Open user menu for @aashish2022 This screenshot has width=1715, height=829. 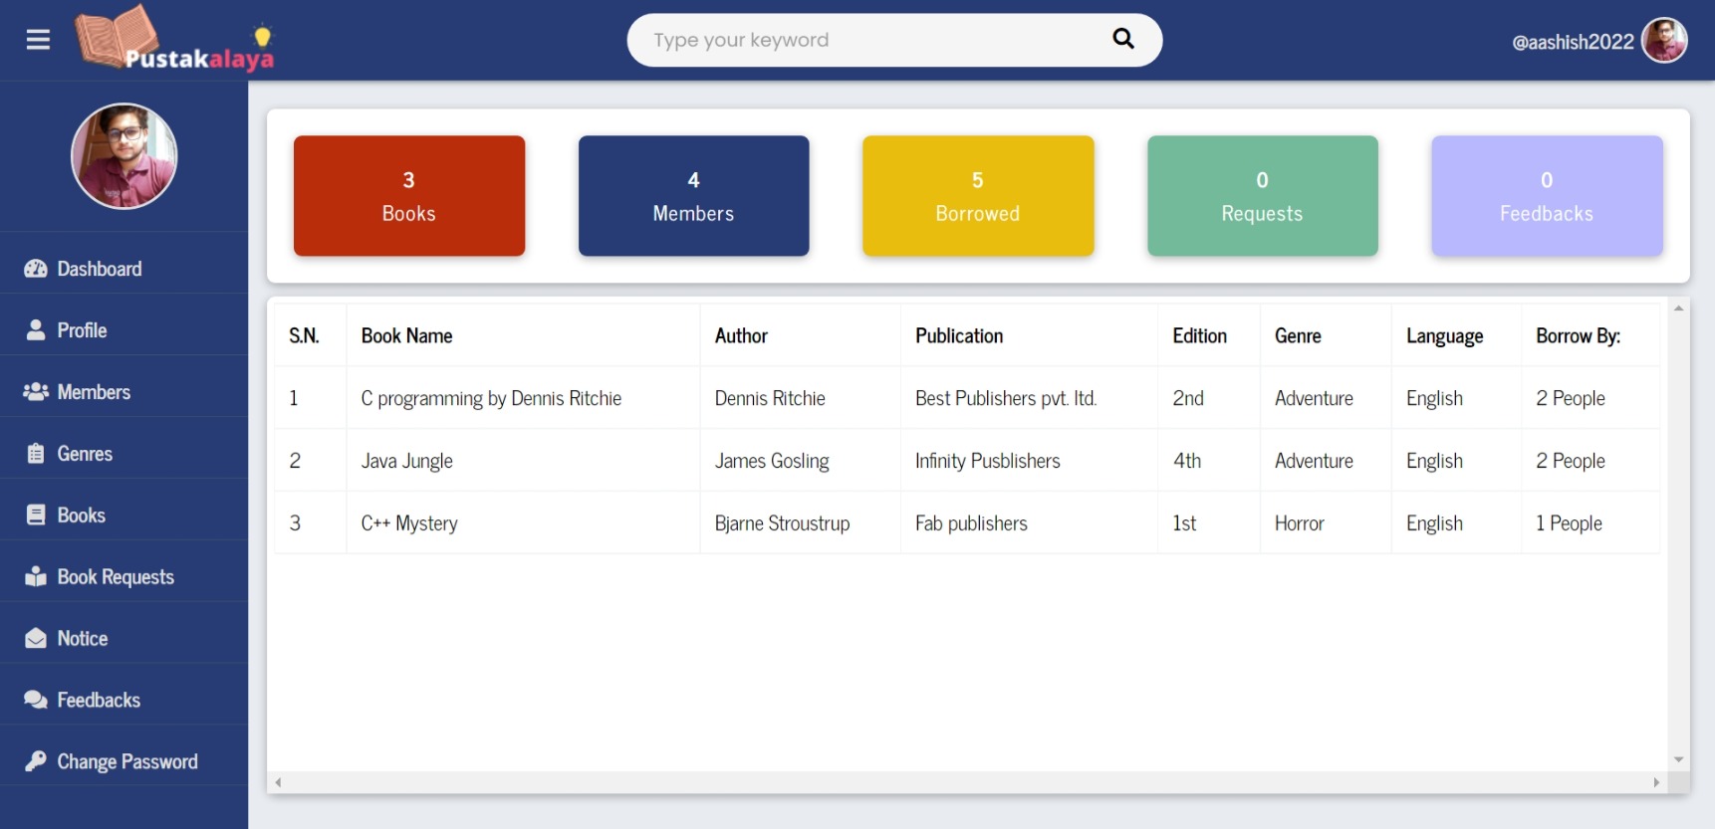point(1597,42)
